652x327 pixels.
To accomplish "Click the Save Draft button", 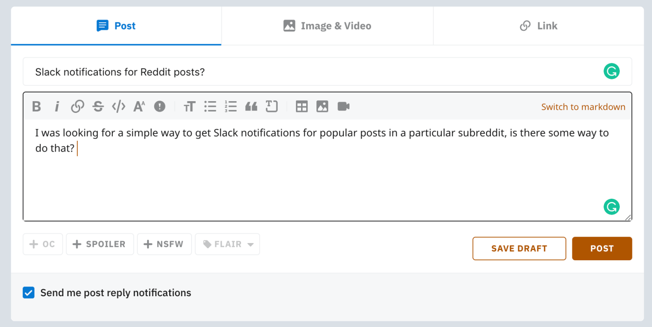I will pos(519,249).
